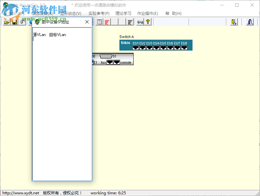The image size is (260, 196).
Task: Close the HW-RouteSim main window
Action: click(252, 5)
